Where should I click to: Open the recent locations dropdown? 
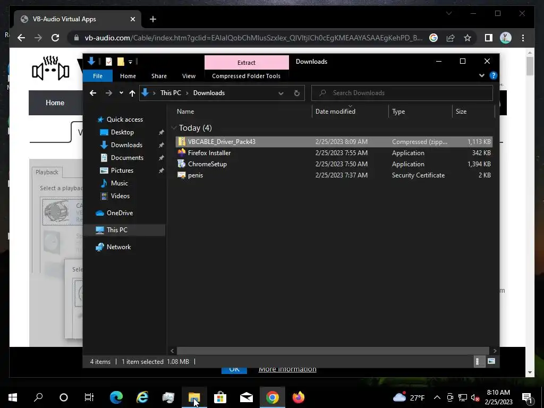click(x=121, y=93)
